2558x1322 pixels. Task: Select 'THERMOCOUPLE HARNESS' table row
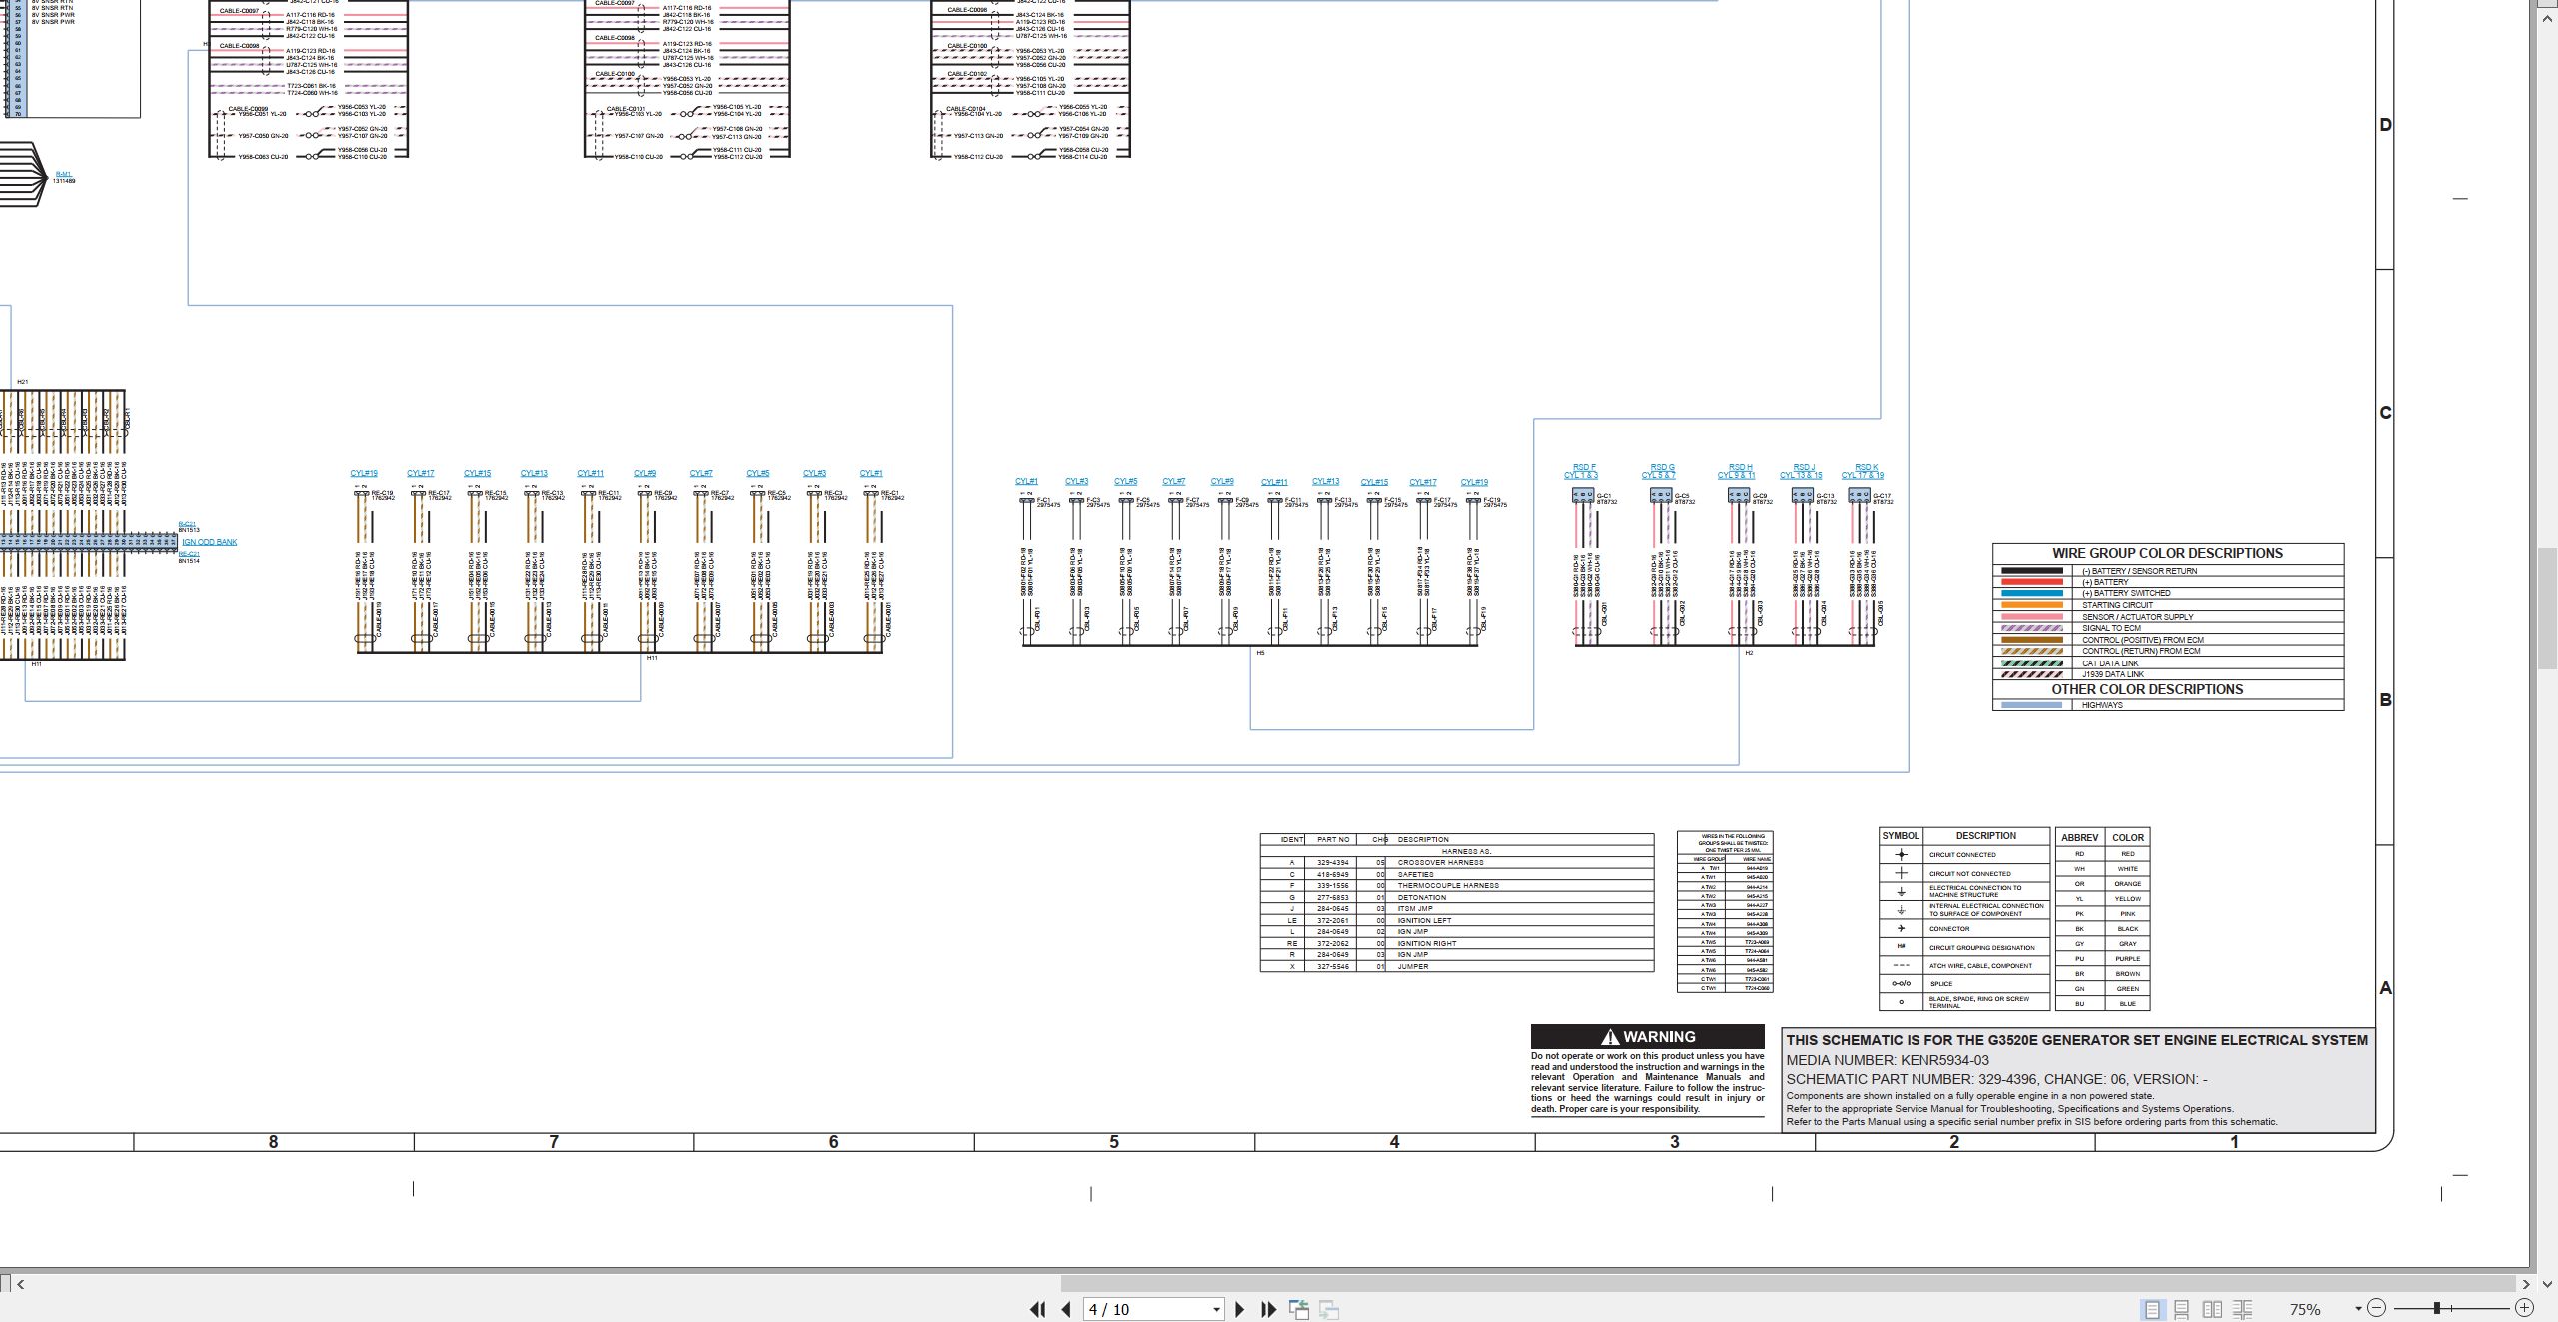tap(1456, 886)
